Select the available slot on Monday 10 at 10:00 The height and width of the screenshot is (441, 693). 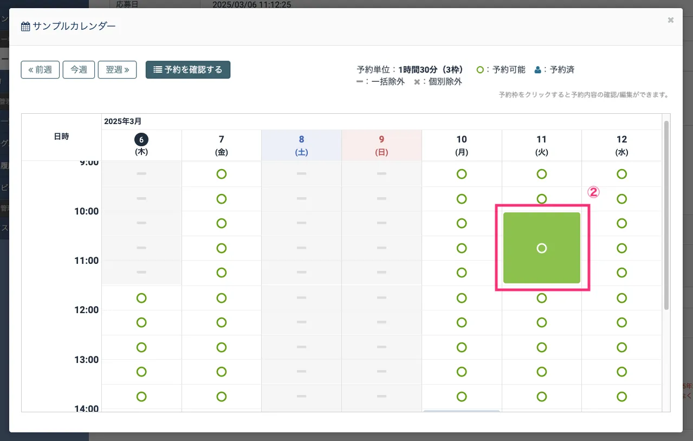click(462, 223)
